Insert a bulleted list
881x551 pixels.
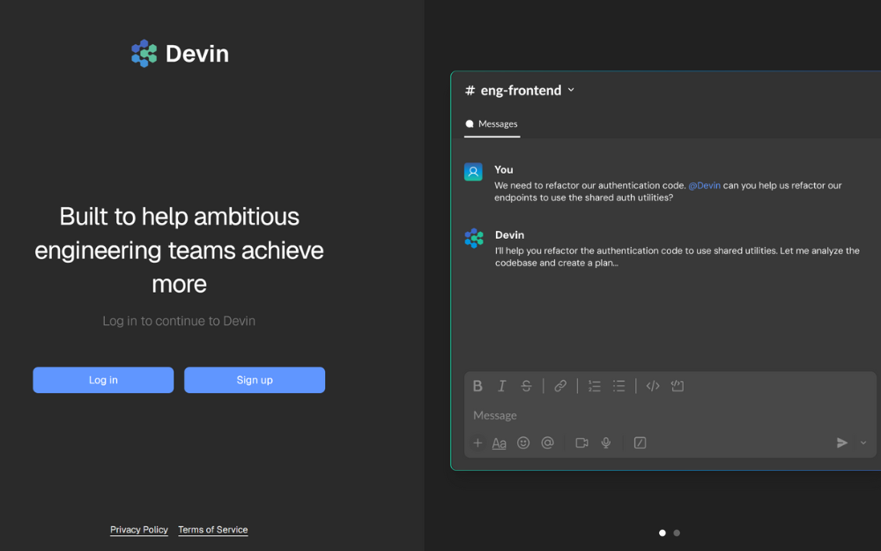tap(618, 386)
